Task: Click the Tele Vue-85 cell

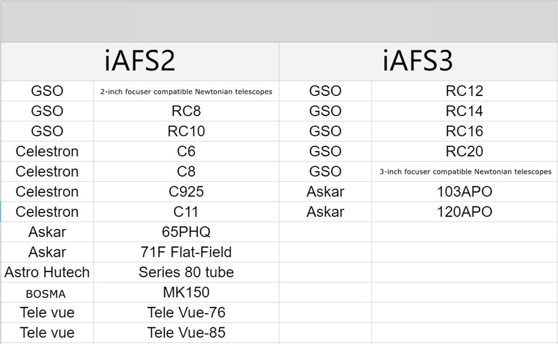Action: 186,332
